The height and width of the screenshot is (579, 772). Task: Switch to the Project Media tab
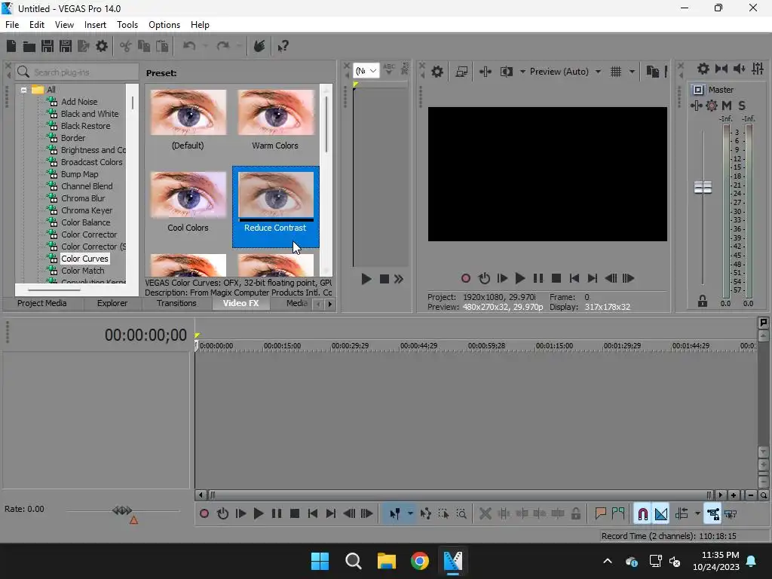[42, 303]
